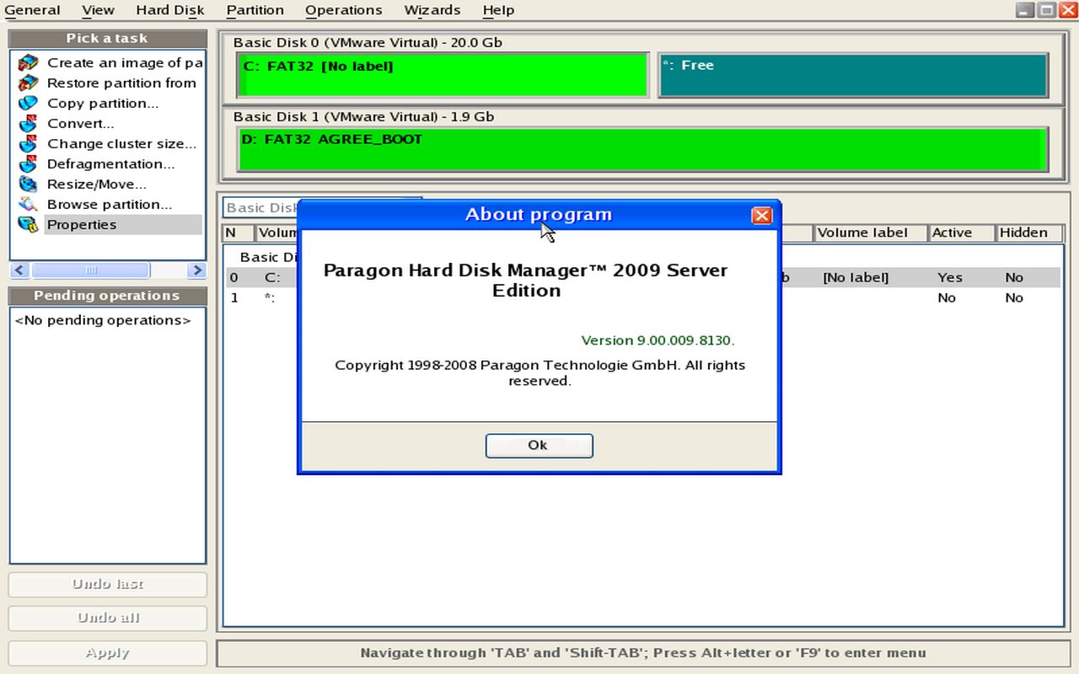The height and width of the screenshot is (674, 1079).
Task: Click the Convert task icon
Action: 29,124
